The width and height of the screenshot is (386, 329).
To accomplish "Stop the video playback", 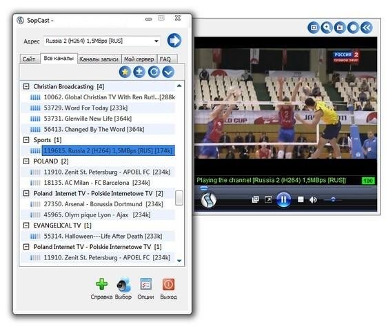I will tap(301, 199).
